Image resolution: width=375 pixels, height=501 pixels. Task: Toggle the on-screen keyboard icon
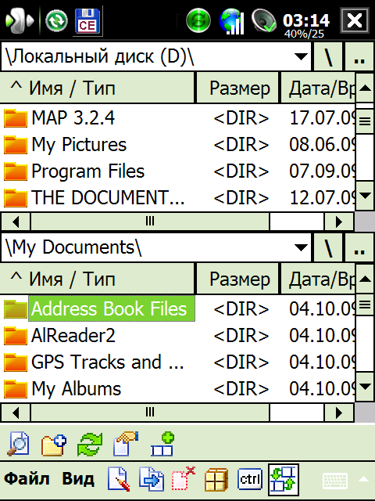(x=335, y=480)
